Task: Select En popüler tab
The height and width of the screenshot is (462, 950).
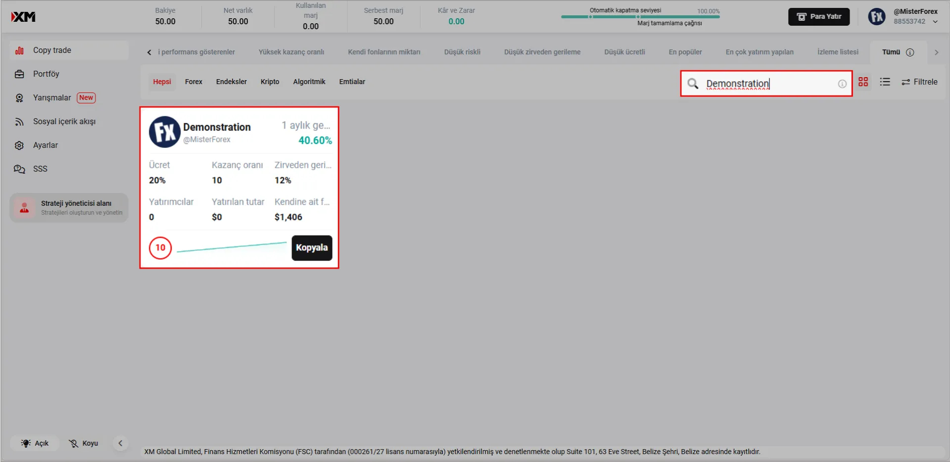Action: 685,52
